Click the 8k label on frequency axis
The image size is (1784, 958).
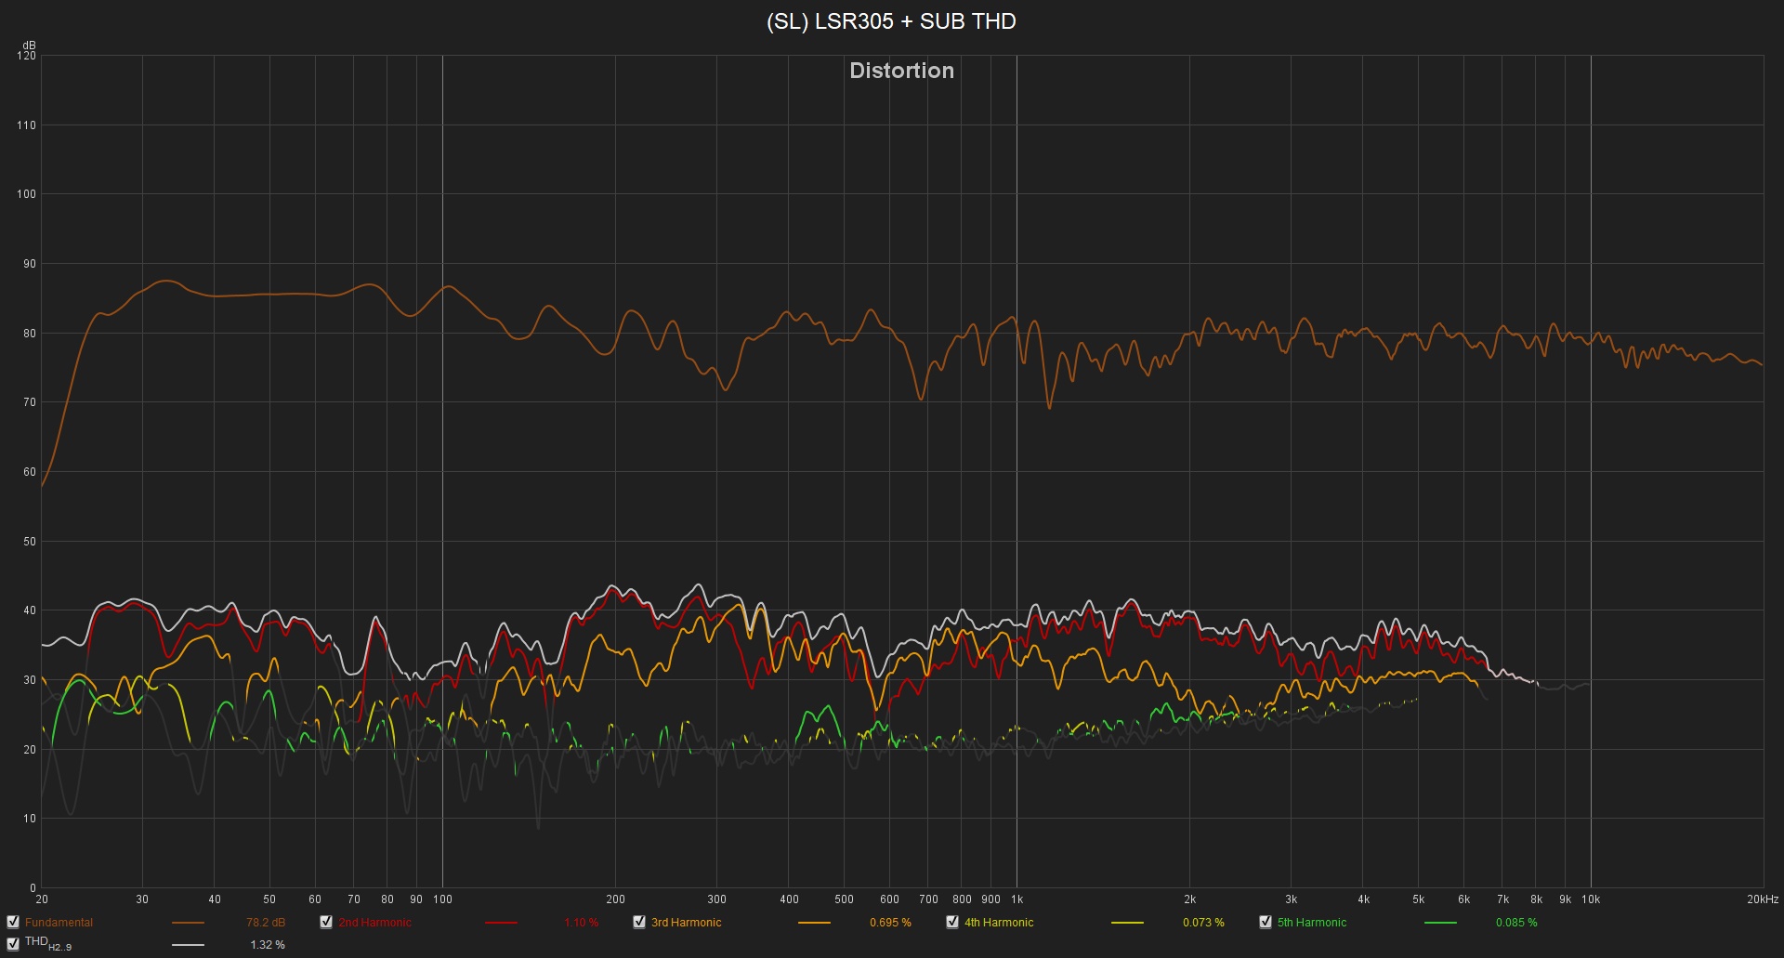(x=1536, y=899)
